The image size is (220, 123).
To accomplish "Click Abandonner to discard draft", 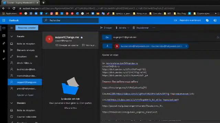I will (141, 28).
